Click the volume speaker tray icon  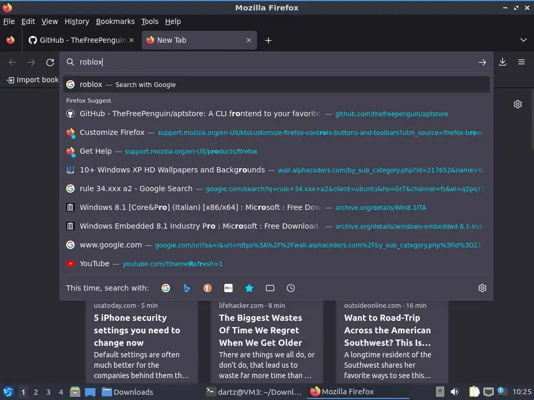(x=455, y=392)
